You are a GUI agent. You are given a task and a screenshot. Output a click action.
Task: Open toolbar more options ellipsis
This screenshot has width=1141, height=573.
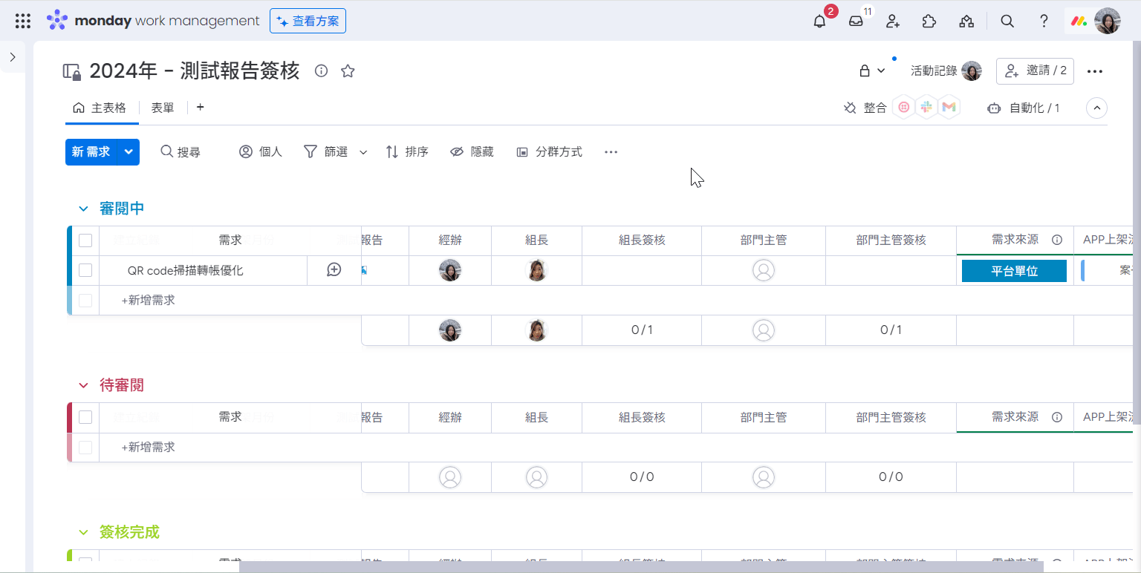(611, 151)
